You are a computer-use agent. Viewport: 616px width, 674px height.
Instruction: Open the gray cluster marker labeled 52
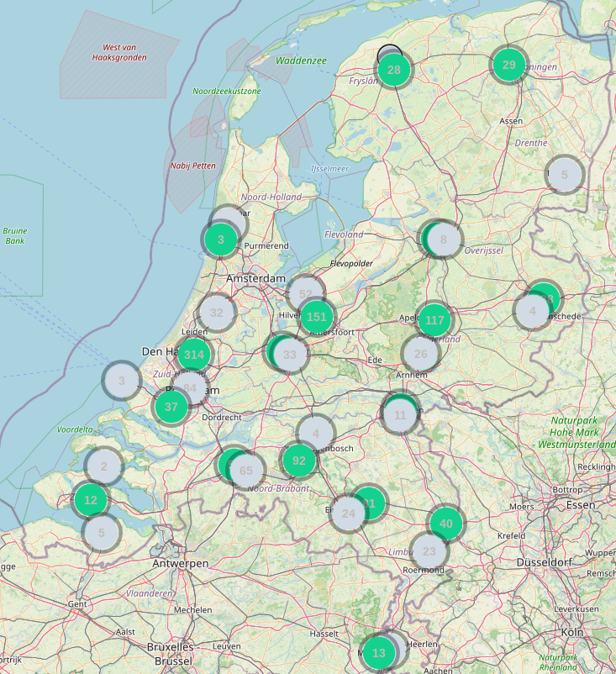(306, 294)
